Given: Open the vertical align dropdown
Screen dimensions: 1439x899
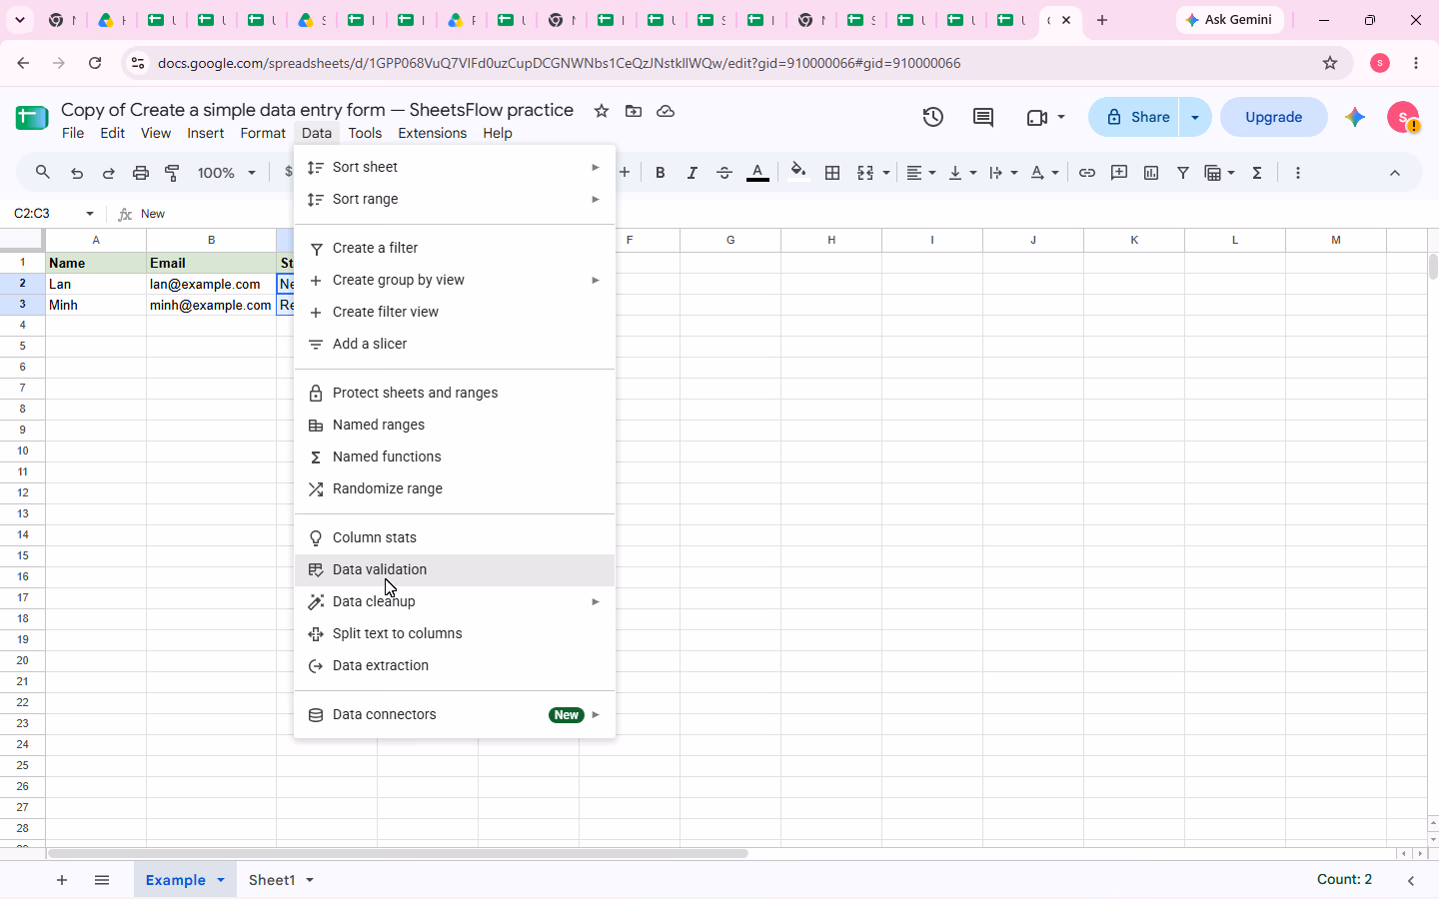Looking at the screenshot, I should click(962, 173).
